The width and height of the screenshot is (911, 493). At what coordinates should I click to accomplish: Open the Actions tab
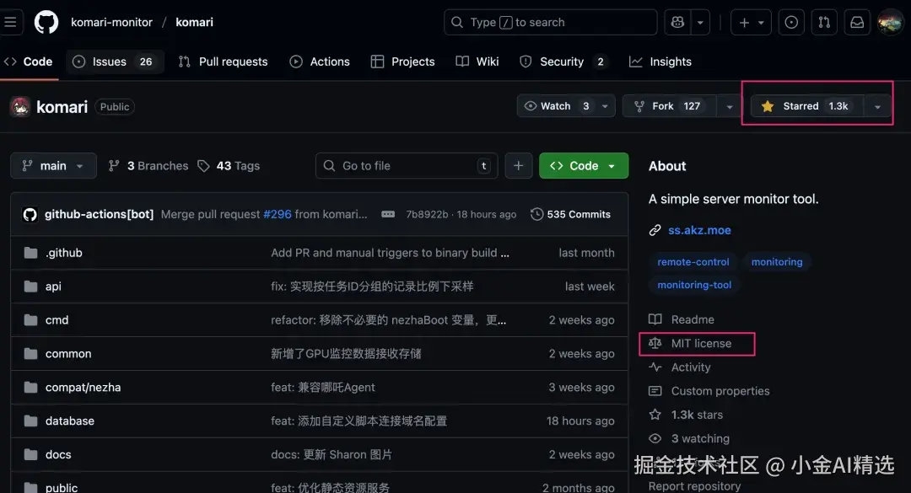tap(320, 62)
